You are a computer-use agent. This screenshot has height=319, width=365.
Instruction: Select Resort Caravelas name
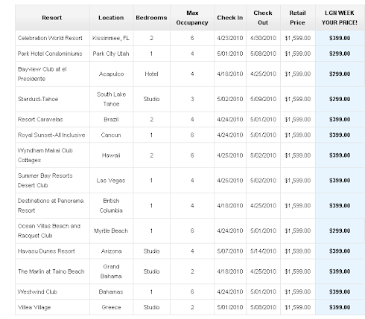coord(40,120)
